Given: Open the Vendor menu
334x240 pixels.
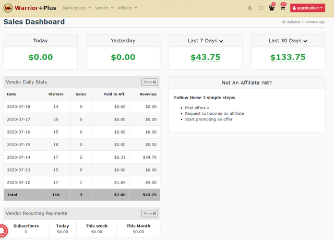Looking at the screenshot, I should point(104,8).
